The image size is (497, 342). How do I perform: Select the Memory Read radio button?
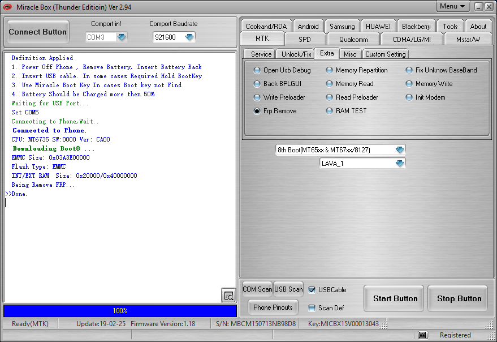(350, 84)
